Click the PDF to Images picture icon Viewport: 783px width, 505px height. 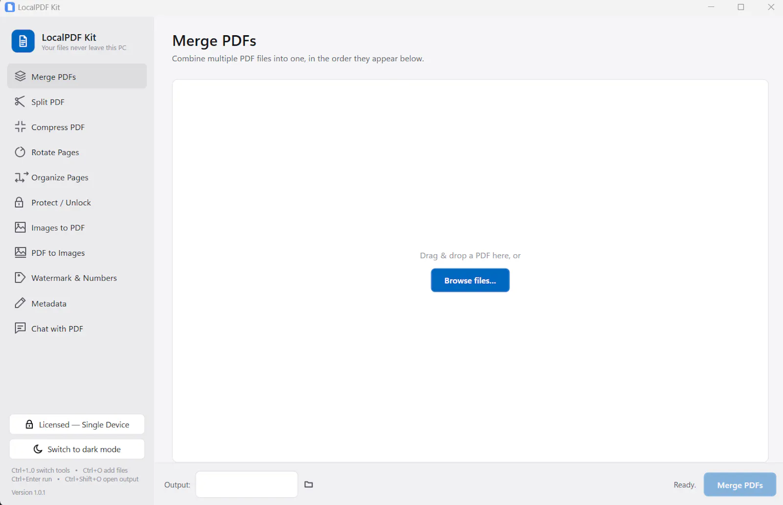(20, 253)
